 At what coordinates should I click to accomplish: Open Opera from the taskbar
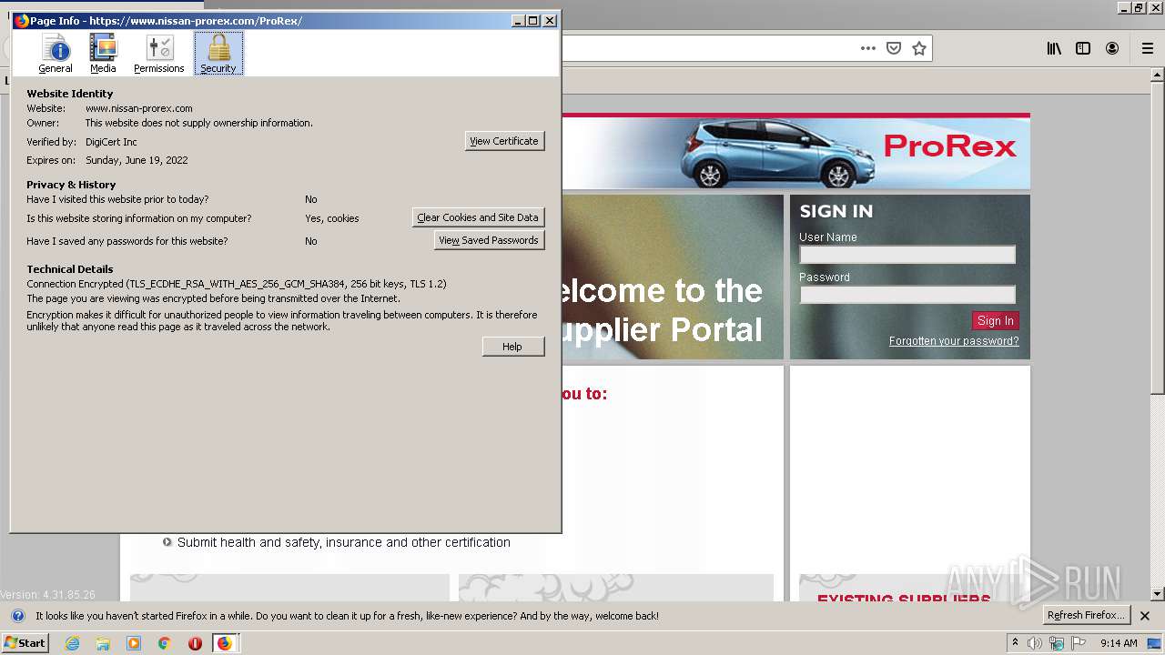click(x=195, y=643)
